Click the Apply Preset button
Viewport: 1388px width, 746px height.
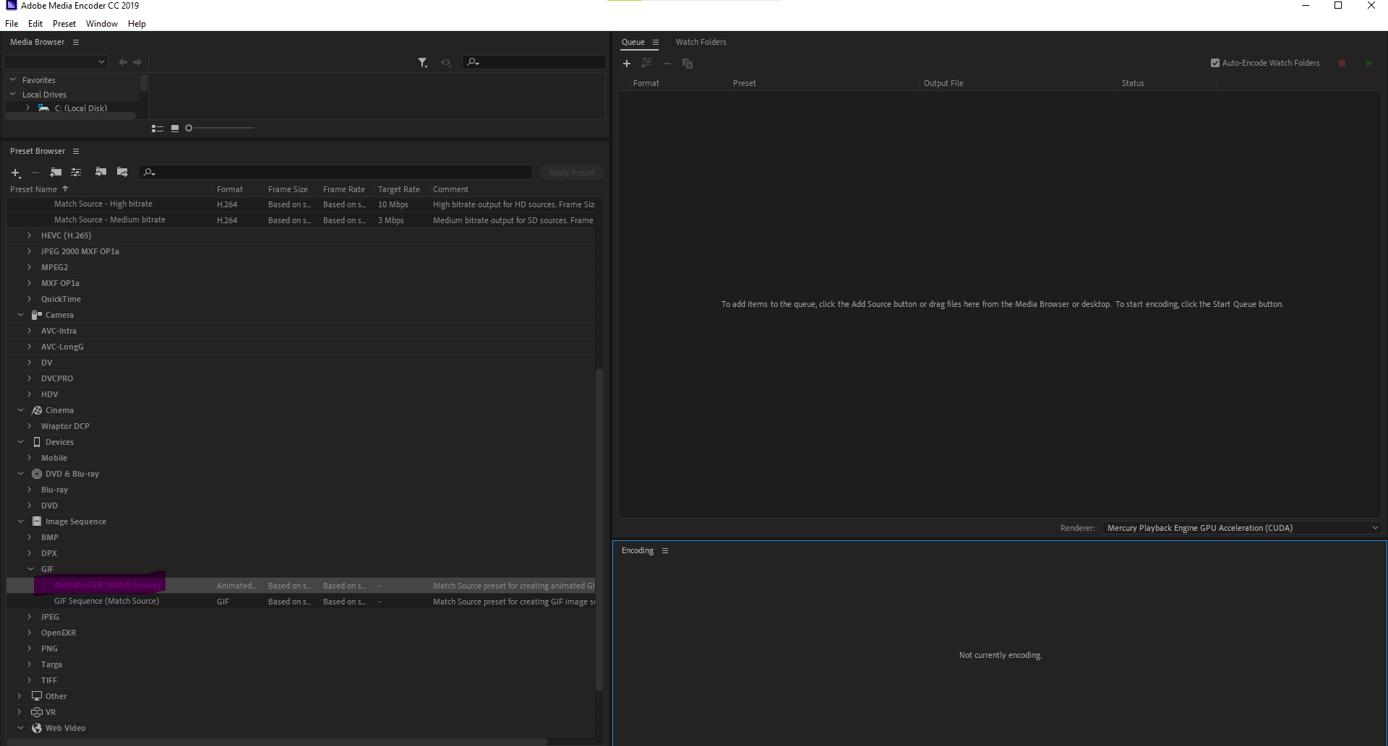point(572,173)
